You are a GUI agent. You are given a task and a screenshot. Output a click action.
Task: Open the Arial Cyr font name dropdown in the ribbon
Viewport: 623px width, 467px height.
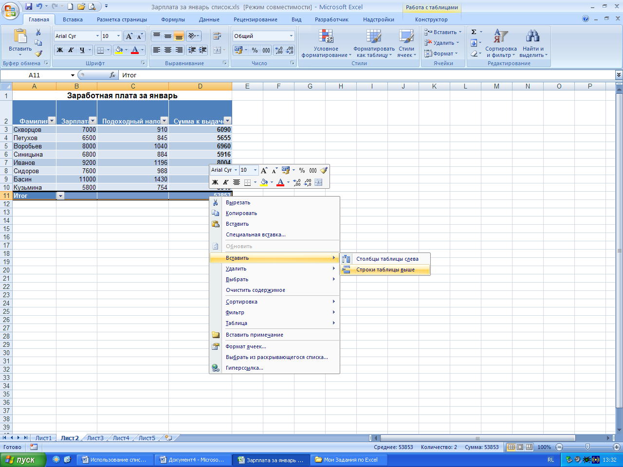click(x=97, y=36)
